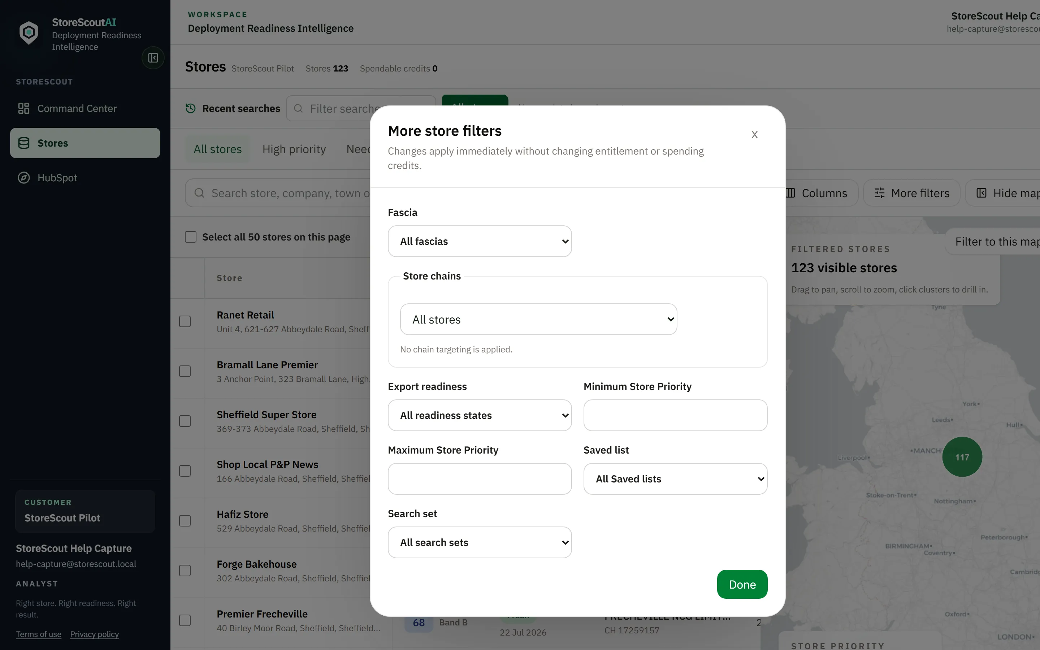The width and height of the screenshot is (1040, 650).
Task: Open the All search sets dropdown
Action: [x=480, y=542]
